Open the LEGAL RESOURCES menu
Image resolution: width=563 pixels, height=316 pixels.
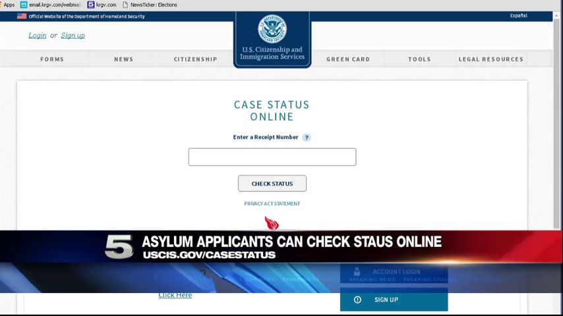pos(491,59)
